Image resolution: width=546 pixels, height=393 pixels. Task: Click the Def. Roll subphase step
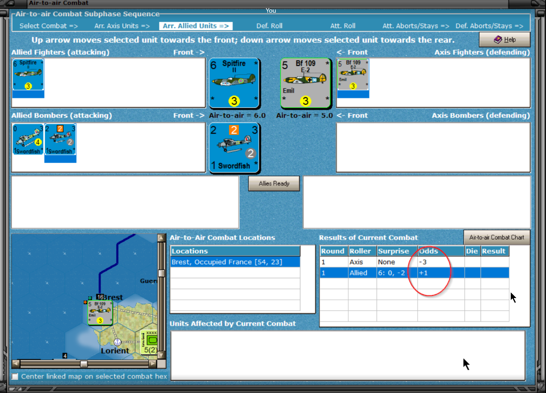point(269,26)
